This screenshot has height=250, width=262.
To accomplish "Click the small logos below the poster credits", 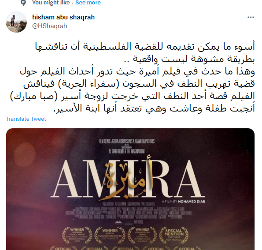I will click(129, 222).
